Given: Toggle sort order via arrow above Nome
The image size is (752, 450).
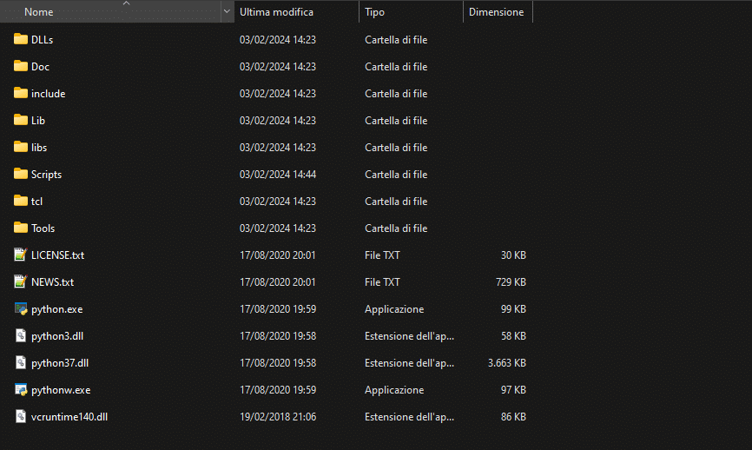Looking at the screenshot, I should [126, 3].
